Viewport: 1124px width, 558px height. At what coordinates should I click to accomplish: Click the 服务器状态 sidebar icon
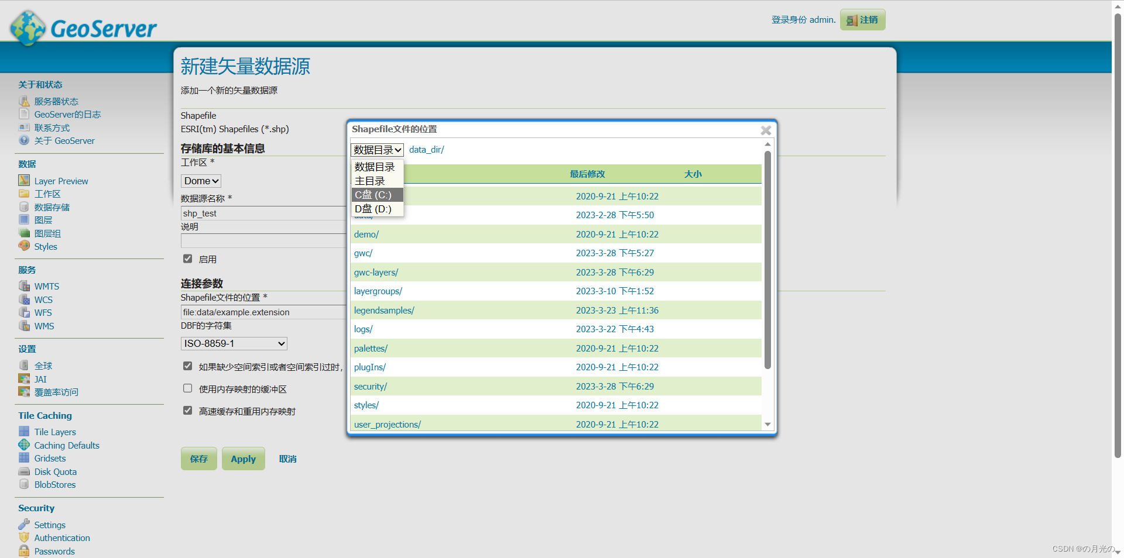click(x=24, y=101)
